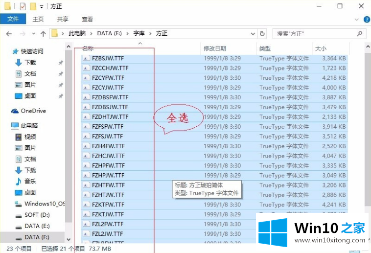This screenshot has width=371, height=253.
Task: Click the Music folder icon in sidebar
Action: (18, 181)
